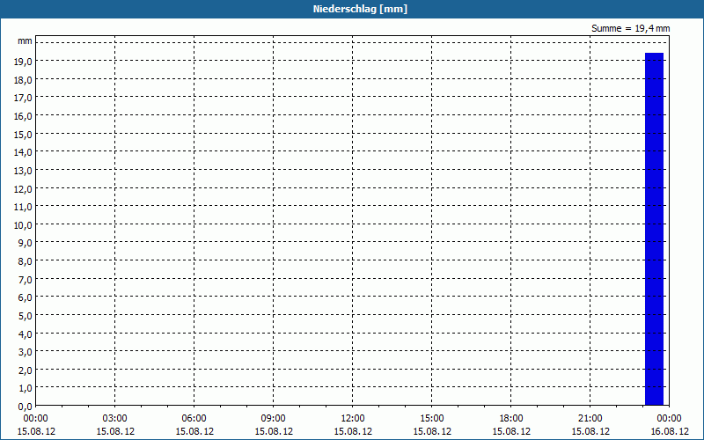Click the '6,0' y-axis value
This screenshot has height=440, width=704.
tap(26, 297)
